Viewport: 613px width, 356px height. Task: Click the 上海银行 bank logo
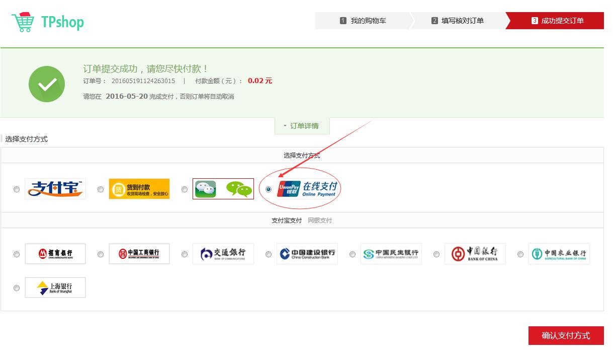(x=55, y=287)
